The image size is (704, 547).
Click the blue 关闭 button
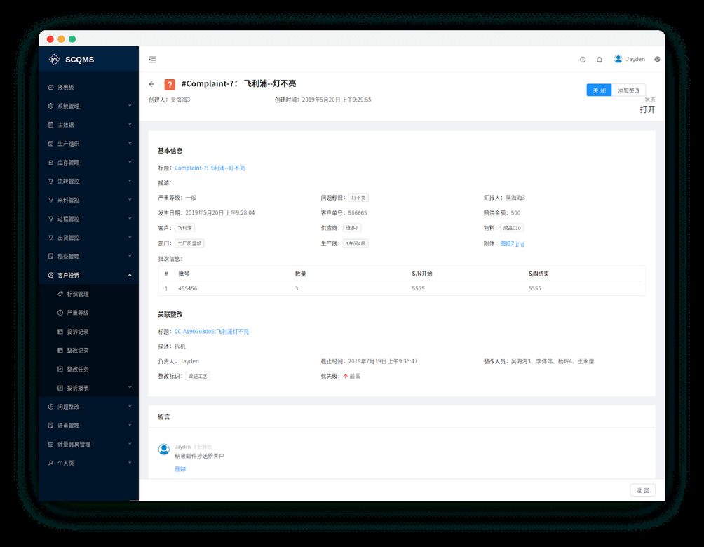(x=599, y=90)
